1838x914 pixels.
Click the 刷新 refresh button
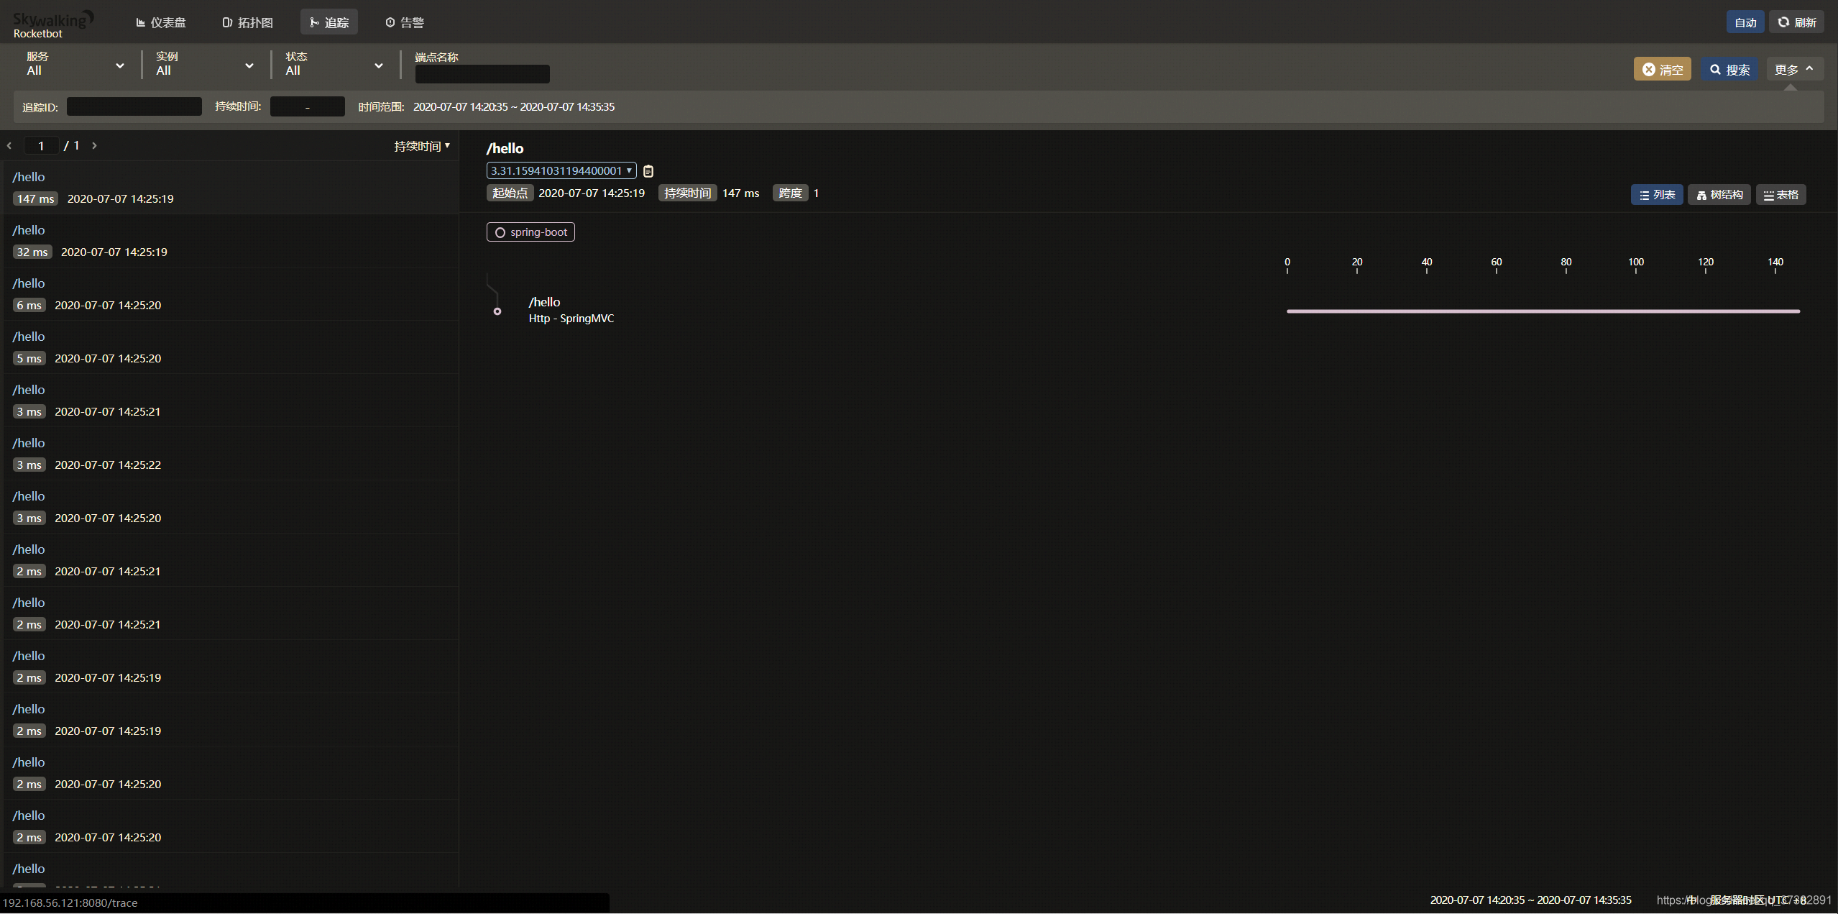[1796, 22]
